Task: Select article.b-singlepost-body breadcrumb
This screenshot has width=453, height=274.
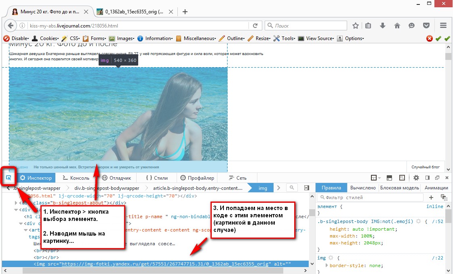Action: (198, 188)
